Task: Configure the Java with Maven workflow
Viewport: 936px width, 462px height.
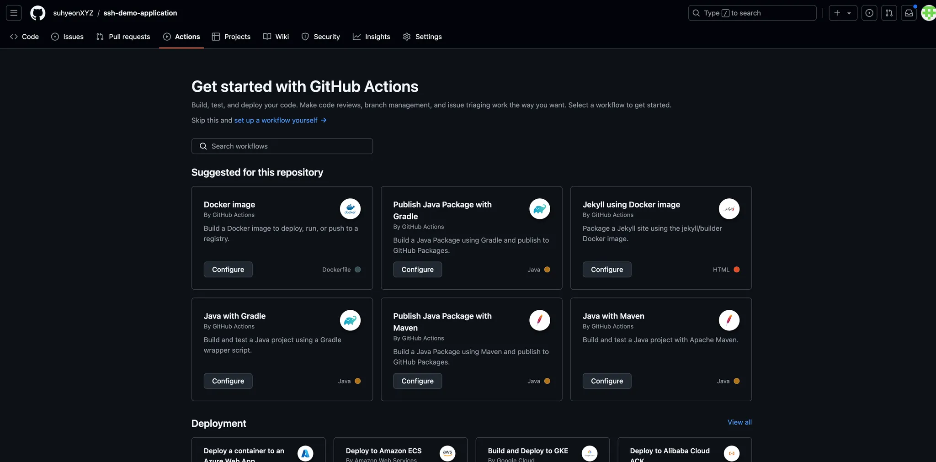Action: (607, 381)
